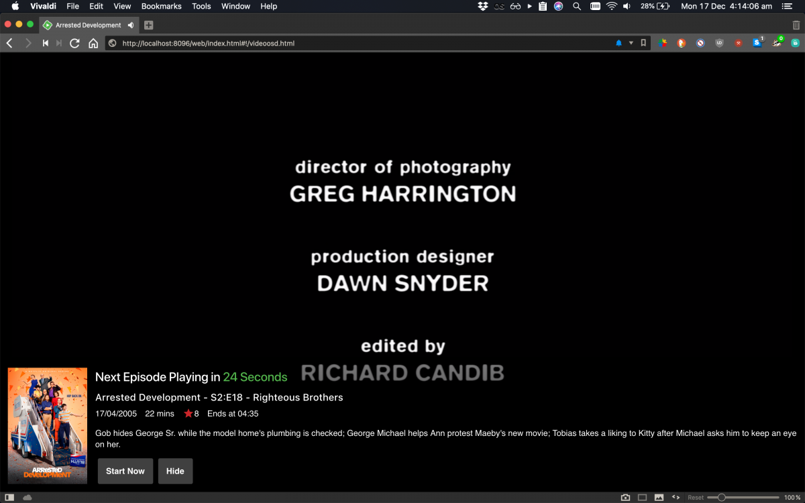The image size is (805, 503).
Task: Reset the page zoom
Action: (x=696, y=498)
